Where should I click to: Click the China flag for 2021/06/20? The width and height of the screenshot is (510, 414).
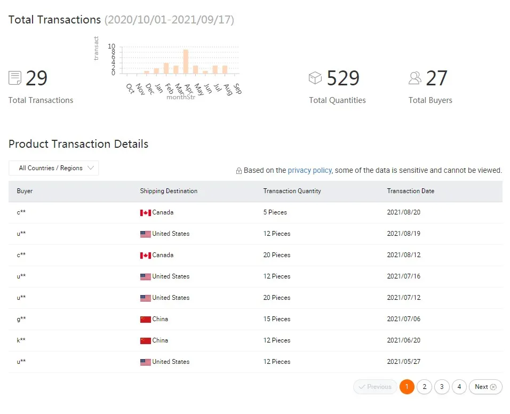(145, 340)
